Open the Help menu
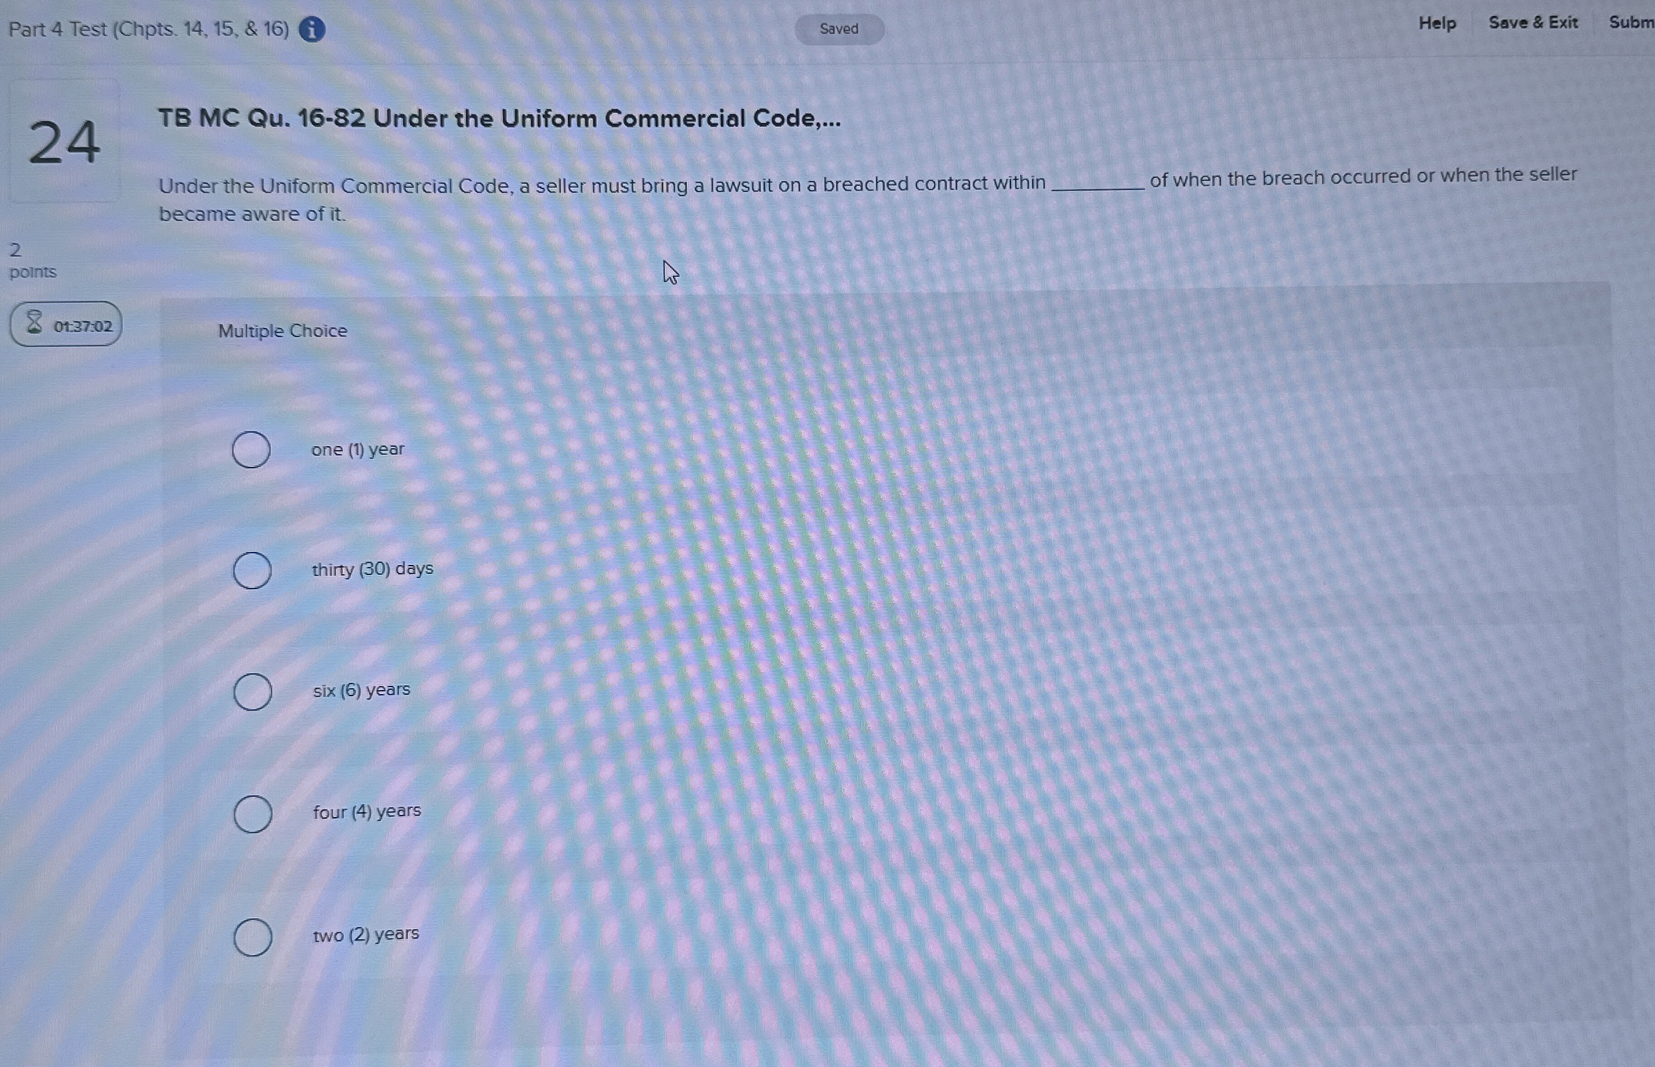Viewport: 1655px width, 1067px height. point(1437,23)
